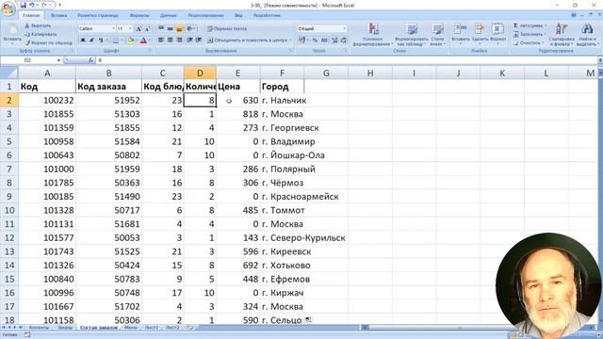
Task: Open Стили ячеек cell styles
Action: coord(437,35)
